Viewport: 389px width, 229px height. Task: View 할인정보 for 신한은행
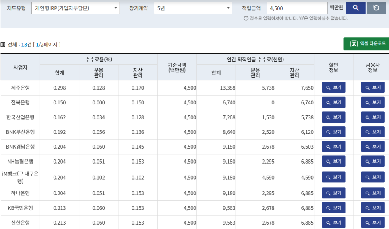333,223
